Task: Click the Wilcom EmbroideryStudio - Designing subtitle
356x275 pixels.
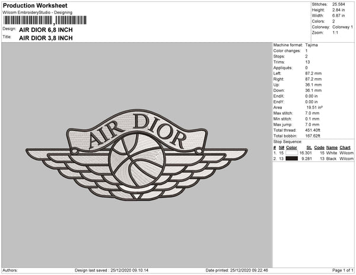Action: pos(37,12)
